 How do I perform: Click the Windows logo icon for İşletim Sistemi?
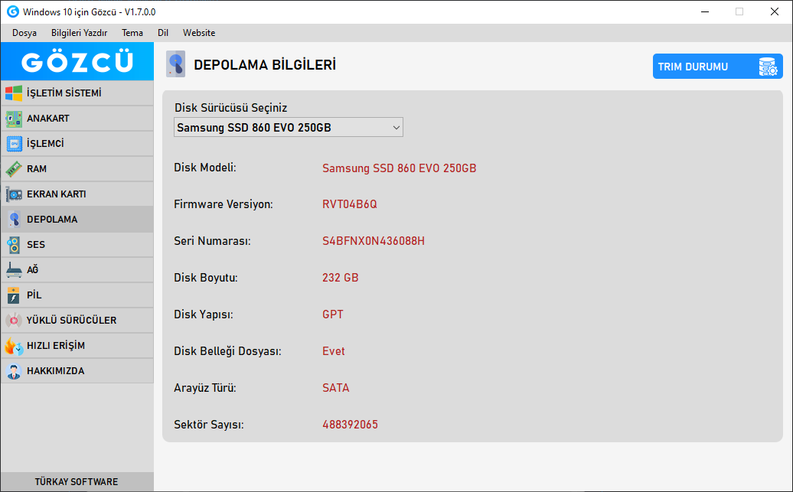coord(14,93)
